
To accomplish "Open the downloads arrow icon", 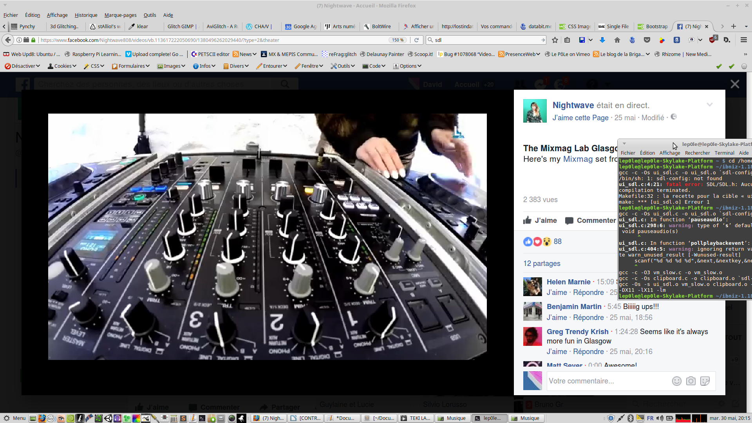I will [602, 40].
